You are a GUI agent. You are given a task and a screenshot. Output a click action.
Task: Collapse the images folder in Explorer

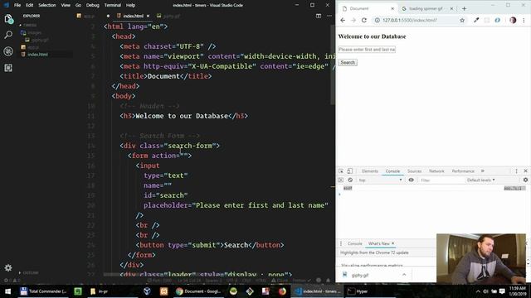pyautogui.click(x=35, y=33)
